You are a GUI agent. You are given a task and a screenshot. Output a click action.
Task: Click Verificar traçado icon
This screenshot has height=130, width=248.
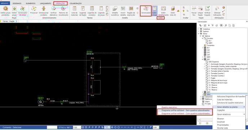207,11
